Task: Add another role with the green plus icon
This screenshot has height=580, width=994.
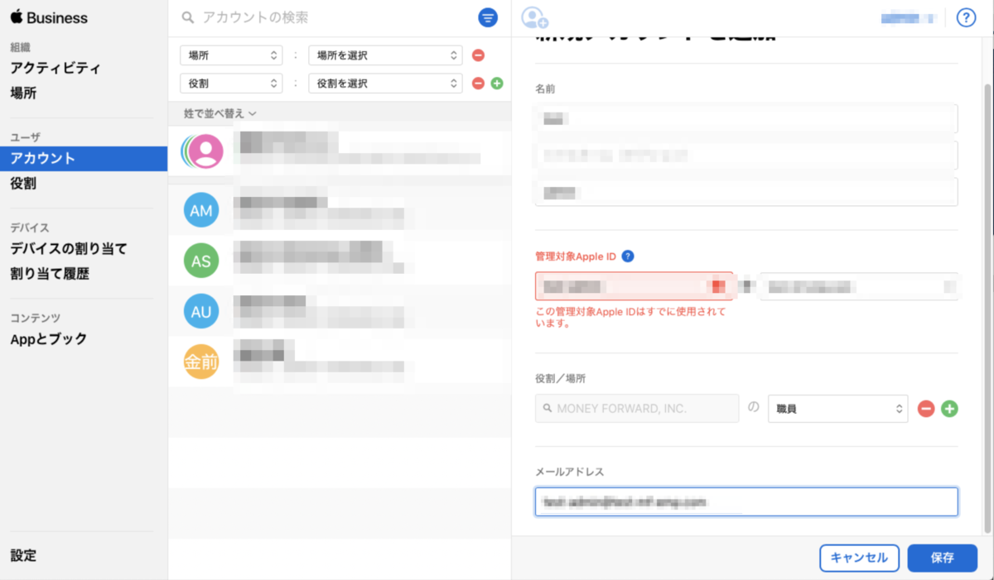Action: 948,408
